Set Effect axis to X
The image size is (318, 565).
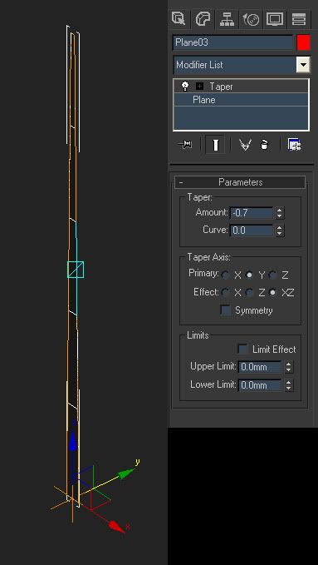click(x=226, y=292)
